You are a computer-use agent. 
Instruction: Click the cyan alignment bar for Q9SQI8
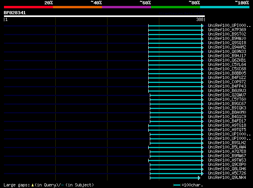click(175, 43)
